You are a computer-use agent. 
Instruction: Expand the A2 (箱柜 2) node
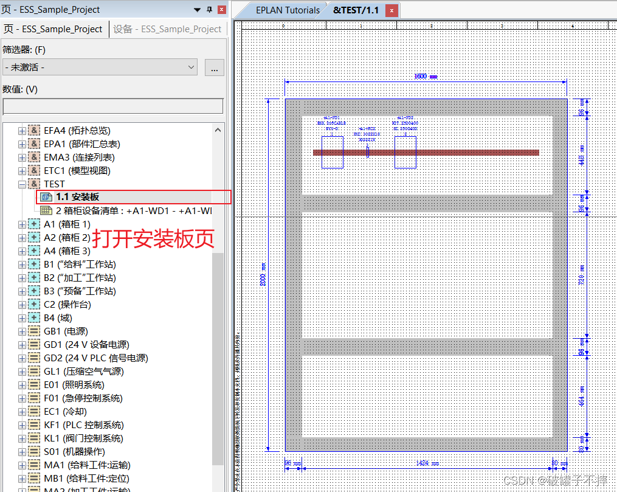pos(22,237)
